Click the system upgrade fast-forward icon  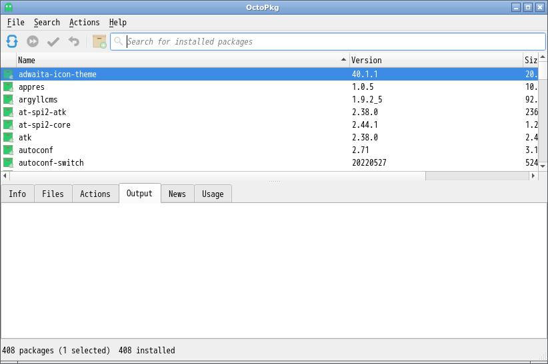(33, 41)
